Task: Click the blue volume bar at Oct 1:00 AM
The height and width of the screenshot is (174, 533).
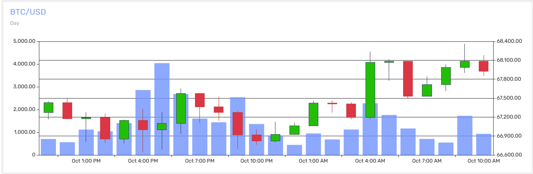Action: point(313,144)
